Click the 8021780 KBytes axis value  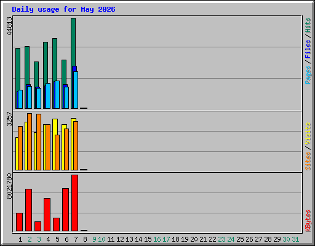(9, 186)
